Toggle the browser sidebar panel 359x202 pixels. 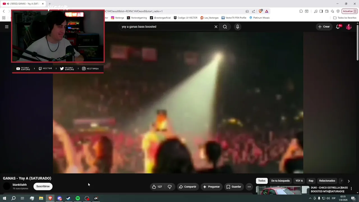coord(321,11)
